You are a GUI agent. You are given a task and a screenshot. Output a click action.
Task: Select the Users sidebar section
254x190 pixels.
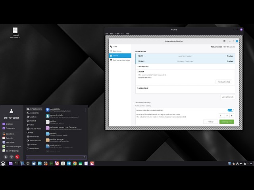click(x=120, y=47)
